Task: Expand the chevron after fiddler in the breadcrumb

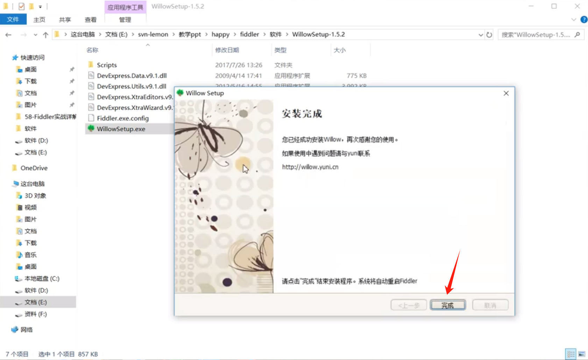Action: 264,34
